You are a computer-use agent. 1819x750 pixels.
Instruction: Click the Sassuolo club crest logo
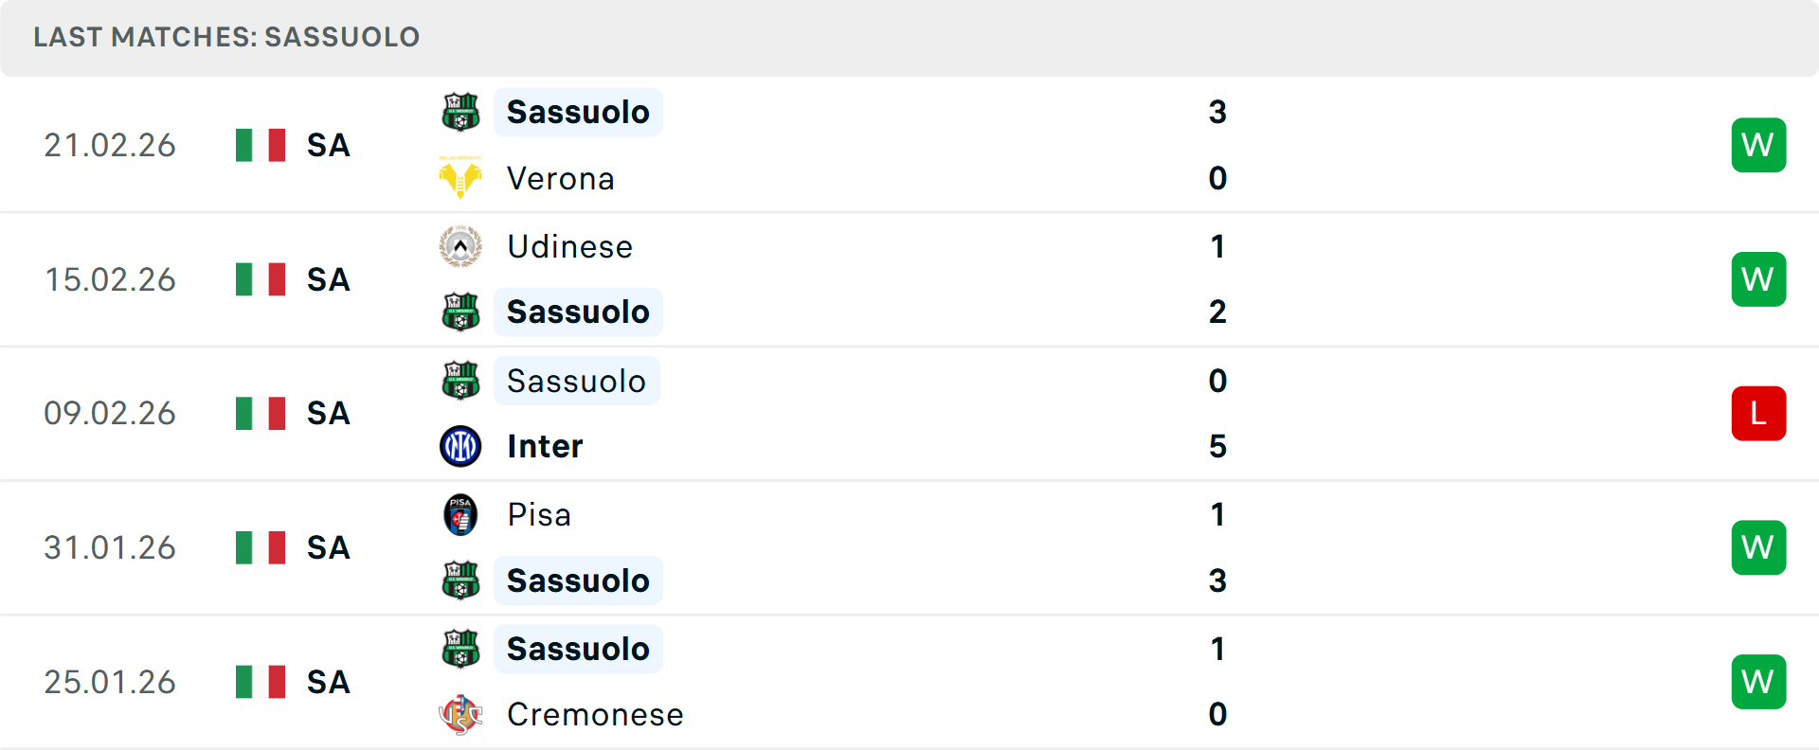pyautogui.click(x=460, y=111)
